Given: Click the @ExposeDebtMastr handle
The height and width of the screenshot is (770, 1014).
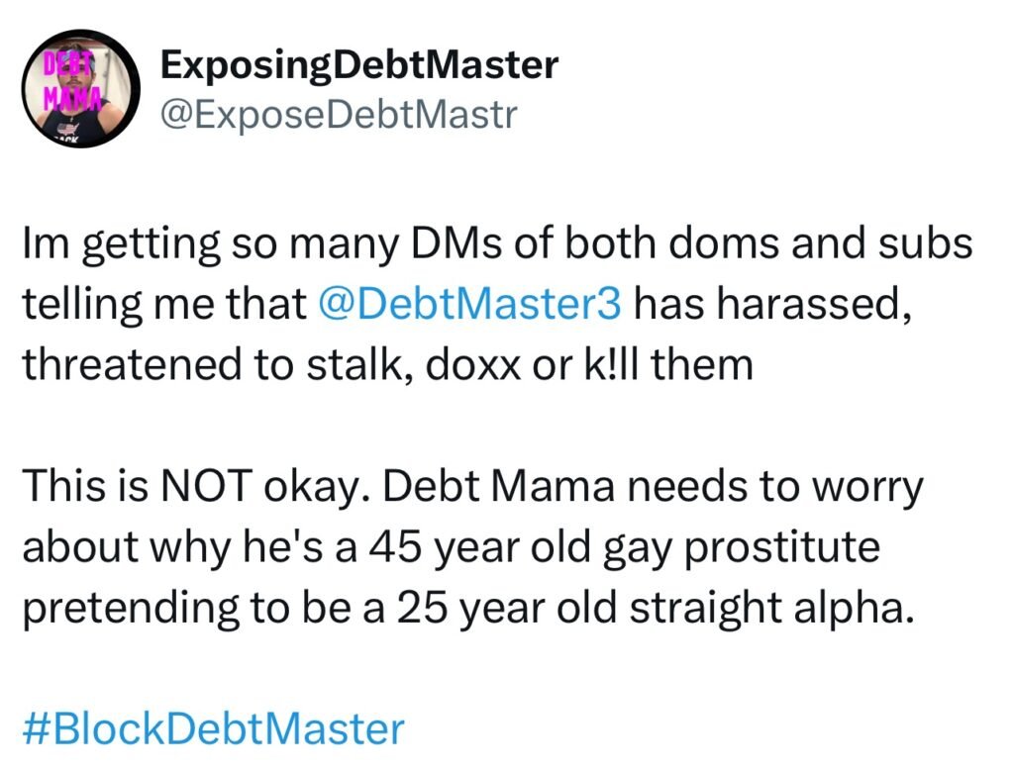Looking at the screenshot, I should tap(339, 115).
